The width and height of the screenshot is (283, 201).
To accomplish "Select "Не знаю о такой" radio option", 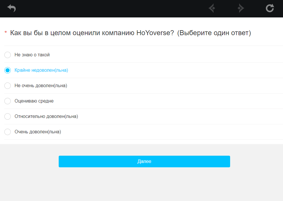I will coord(8,55).
